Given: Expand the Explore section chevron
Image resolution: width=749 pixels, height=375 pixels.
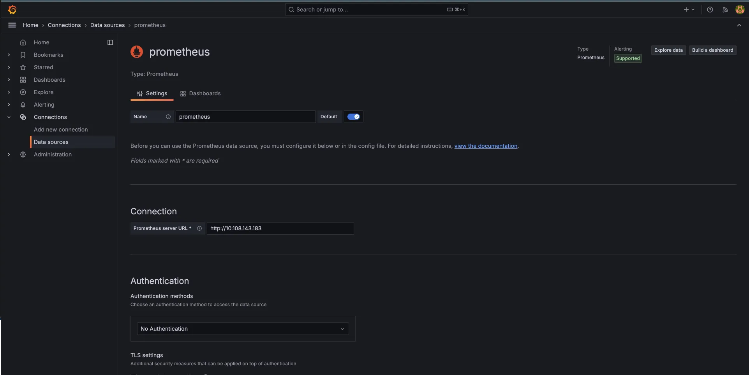Looking at the screenshot, I should pos(9,92).
